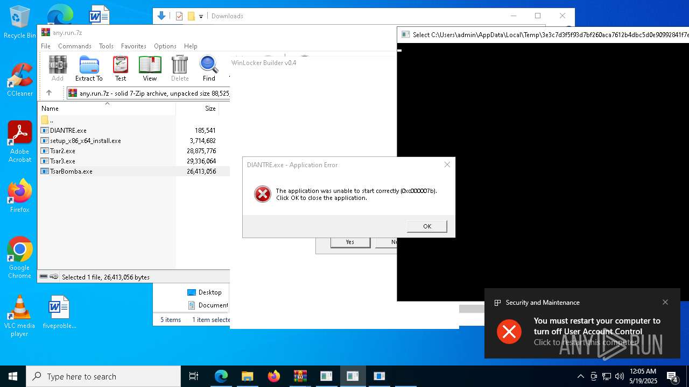Open Task View from taskbar

[x=194, y=376]
